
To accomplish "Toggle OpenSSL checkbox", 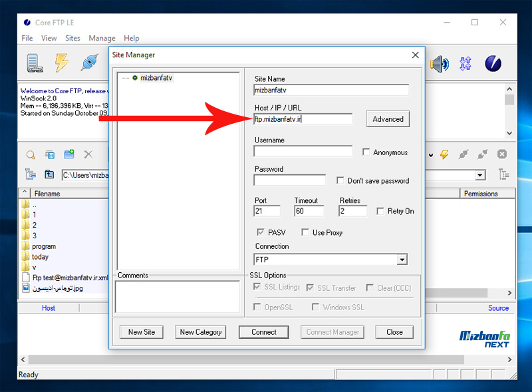I will pos(257,307).
